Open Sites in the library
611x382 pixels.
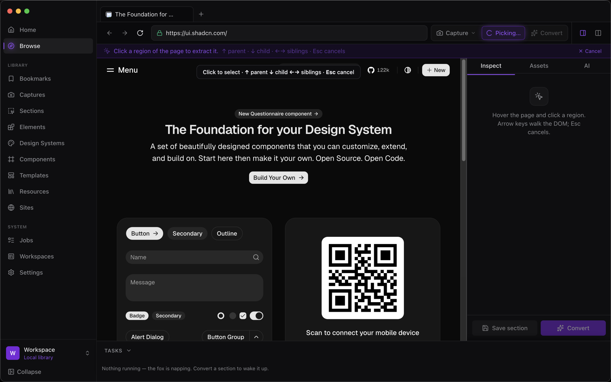pyautogui.click(x=48, y=208)
